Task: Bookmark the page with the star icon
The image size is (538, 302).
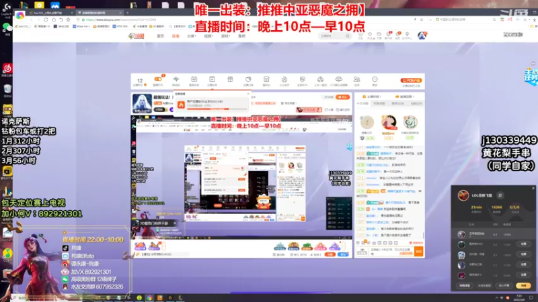Action: (x=69, y=20)
